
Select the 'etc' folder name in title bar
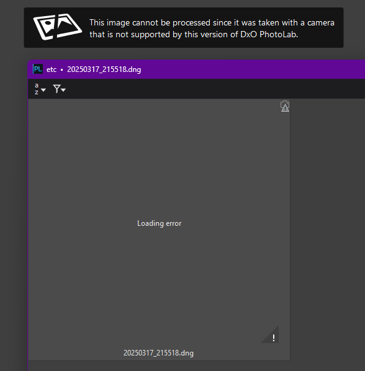52,69
